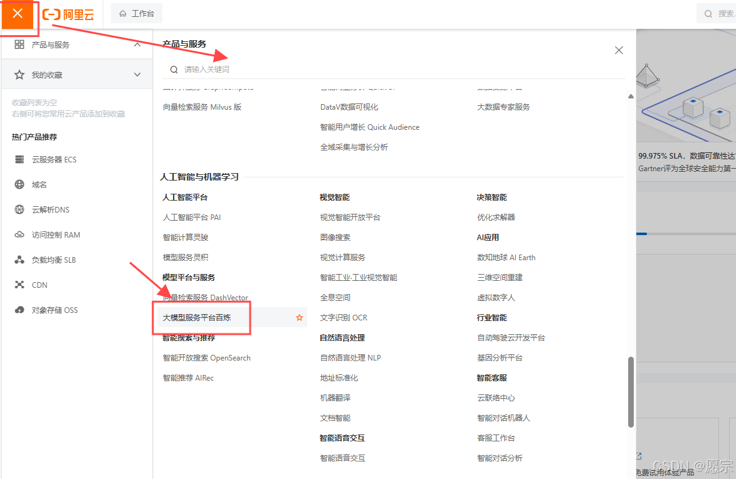Click the magnifier icon in the keyword search
The height and width of the screenshot is (479, 736).
click(174, 70)
